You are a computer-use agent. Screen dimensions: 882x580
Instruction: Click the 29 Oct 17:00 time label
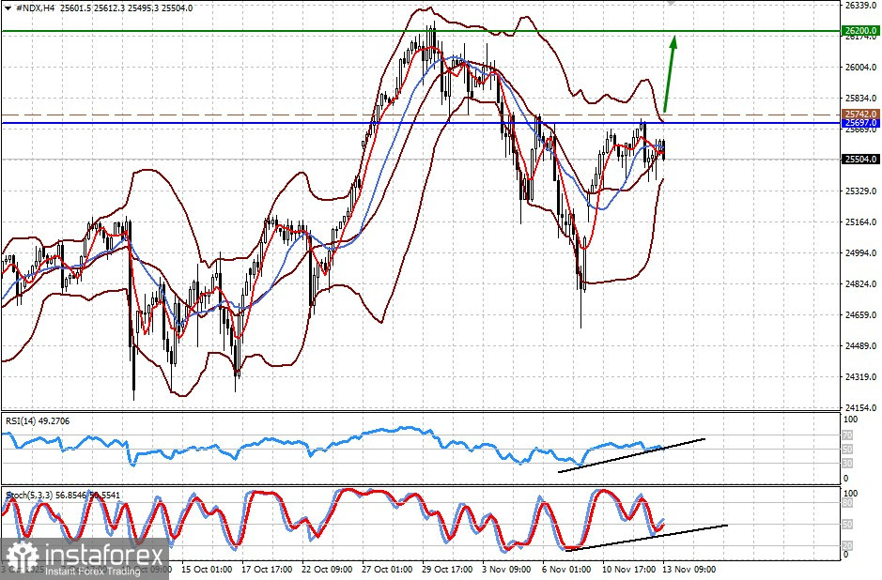point(448,570)
